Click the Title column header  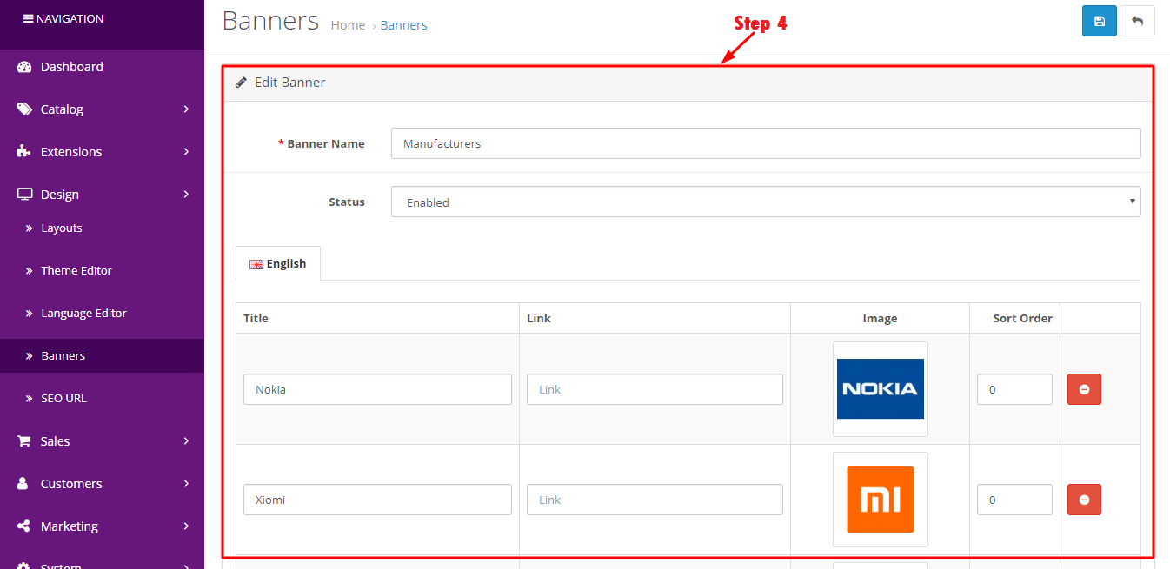tap(256, 319)
